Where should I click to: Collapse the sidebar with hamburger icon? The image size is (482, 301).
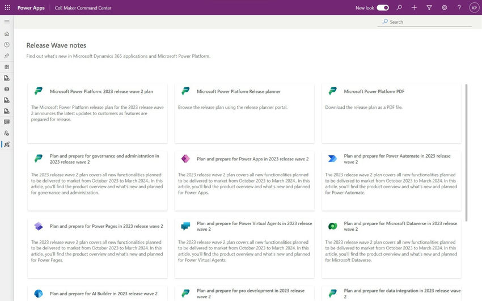[x=7, y=22]
